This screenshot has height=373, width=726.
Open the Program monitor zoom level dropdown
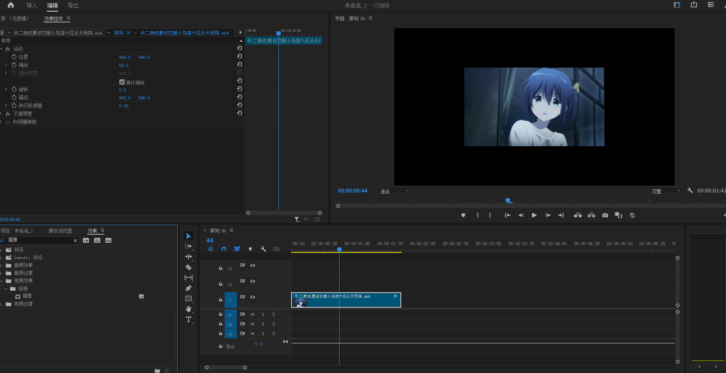pyautogui.click(x=394, y=191)
